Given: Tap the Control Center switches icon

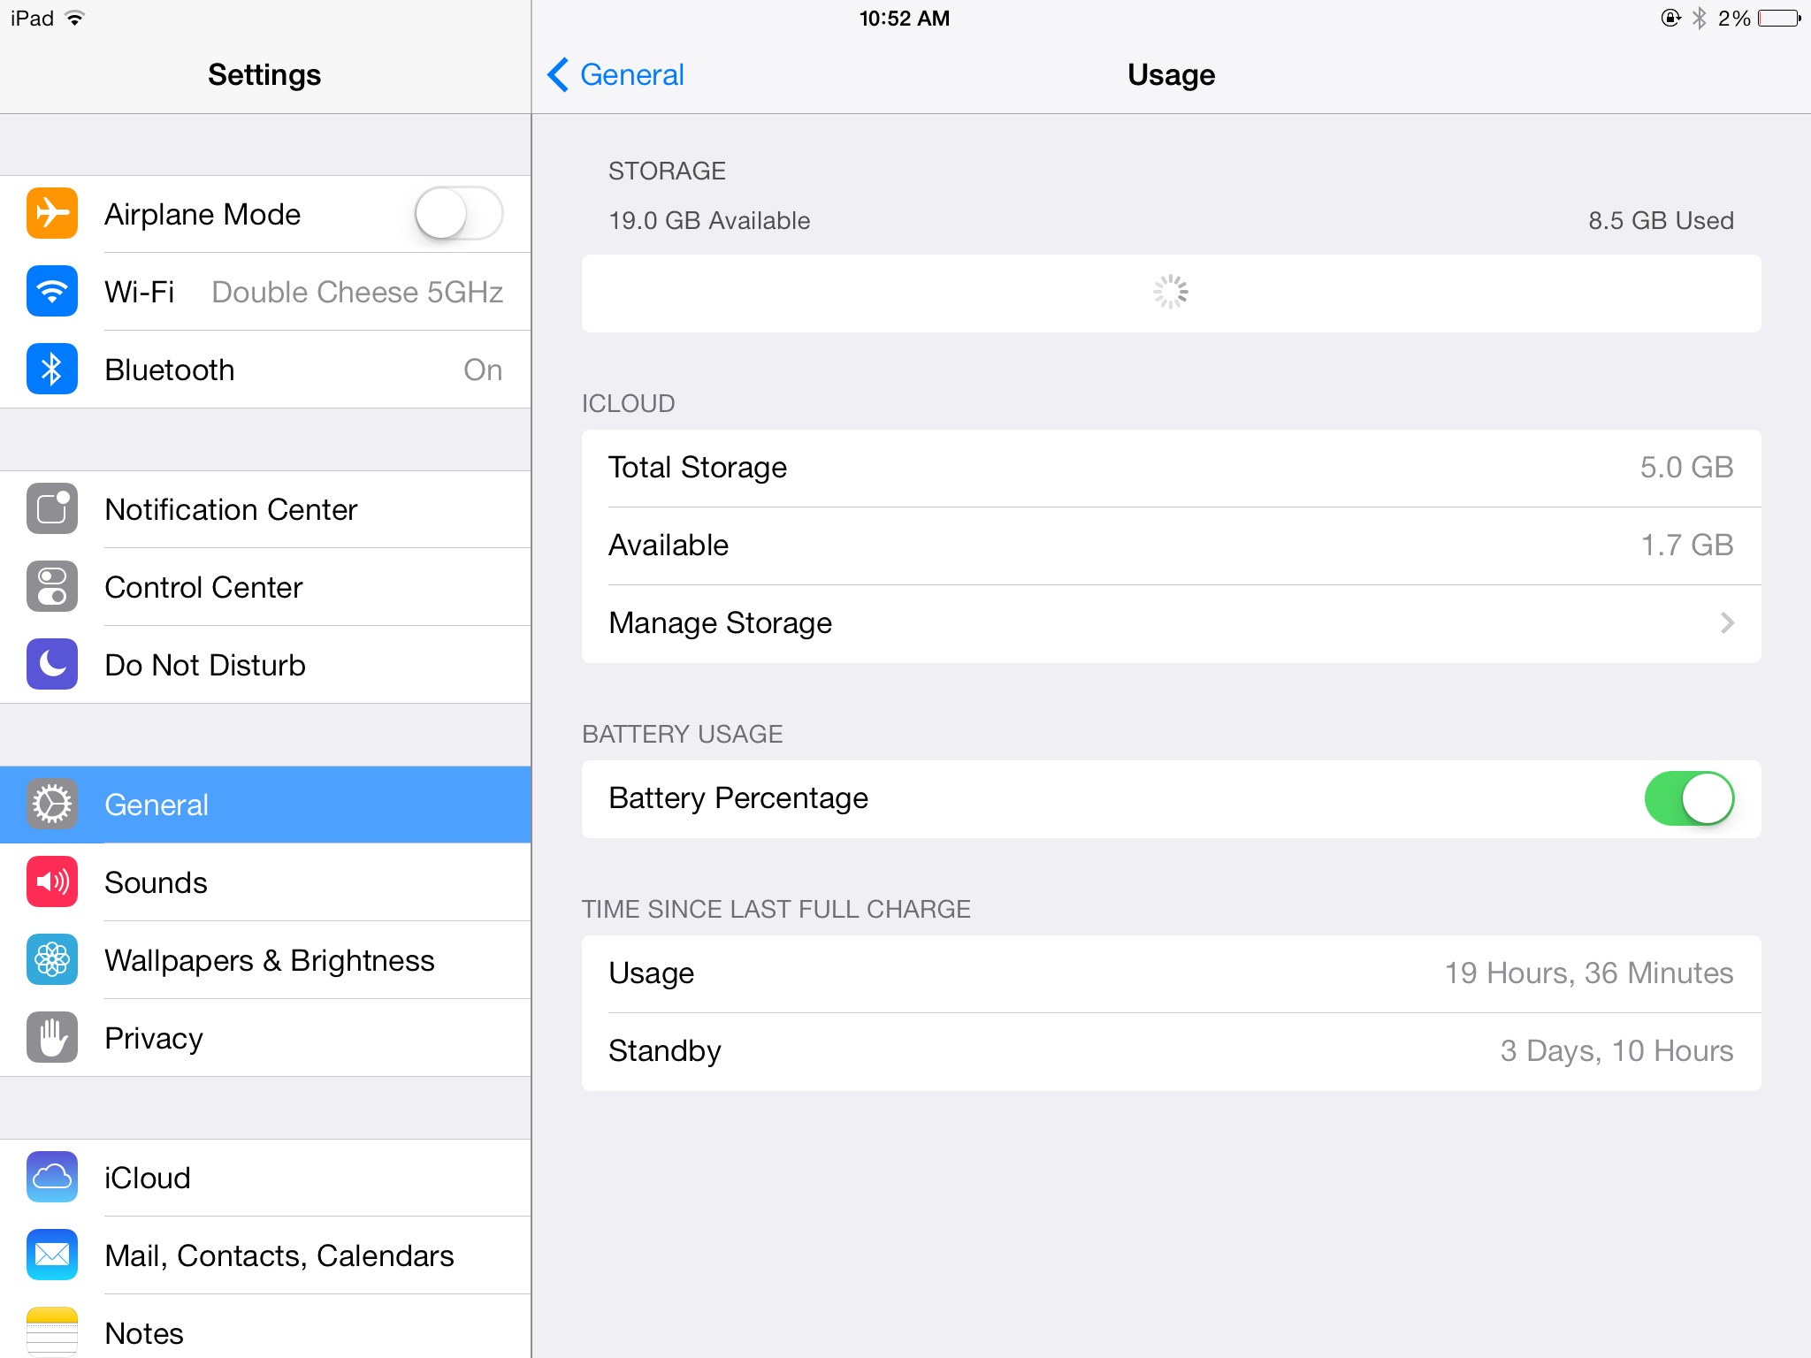Looking at the screenshot, I should tap(52, 586).
